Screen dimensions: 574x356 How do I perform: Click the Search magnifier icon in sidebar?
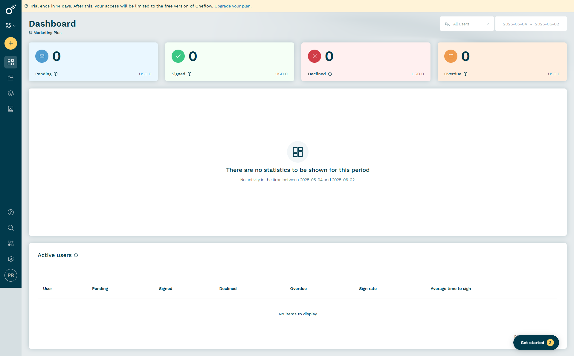[11, 228]
